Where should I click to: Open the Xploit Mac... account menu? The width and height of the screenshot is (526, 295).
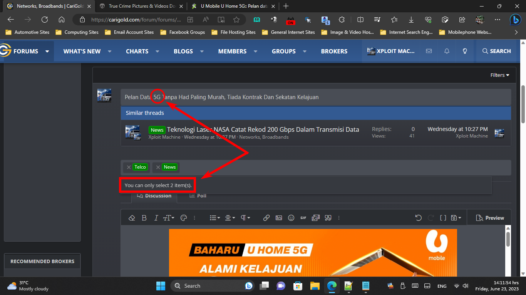(x=391, y=51)
